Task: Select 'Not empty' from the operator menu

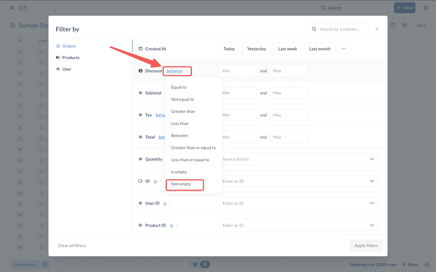Action: point(181,184)
